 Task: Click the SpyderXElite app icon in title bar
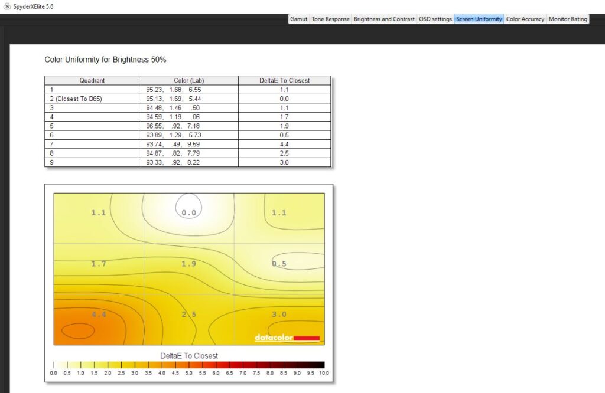6,6
